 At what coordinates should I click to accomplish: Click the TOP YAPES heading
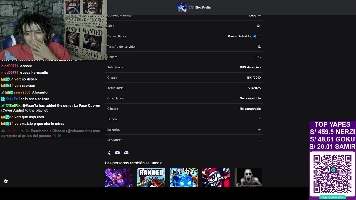pos(332,124)
